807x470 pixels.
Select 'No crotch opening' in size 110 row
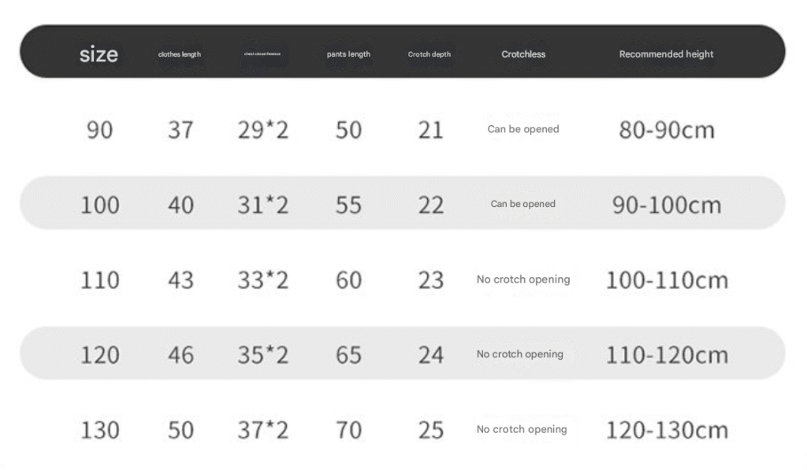click(x=523, y=279)
